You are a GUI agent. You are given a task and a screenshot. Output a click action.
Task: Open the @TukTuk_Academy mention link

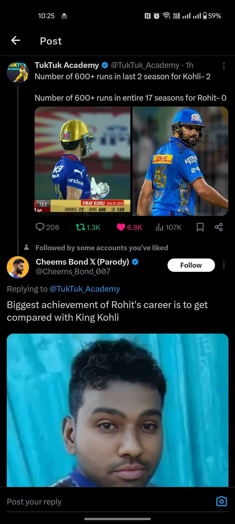85,289
